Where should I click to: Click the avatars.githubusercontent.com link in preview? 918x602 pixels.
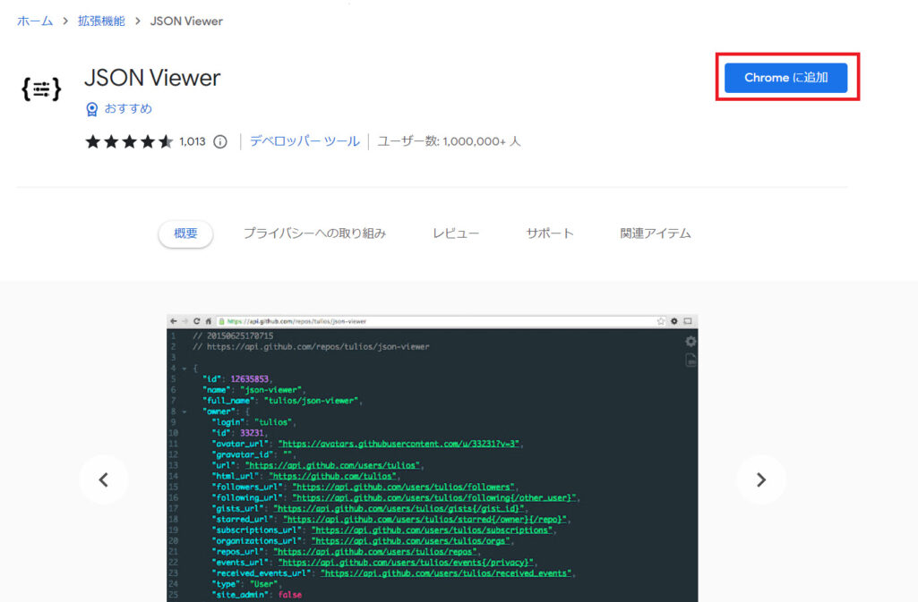[399, 444]
